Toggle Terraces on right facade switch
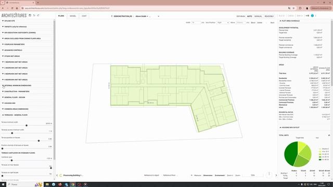Screen dimensions: 333x187 [2, 176]
